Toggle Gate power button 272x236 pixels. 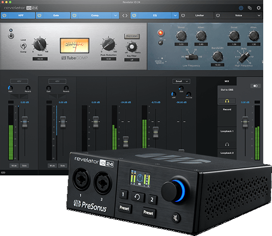(40, 16)
